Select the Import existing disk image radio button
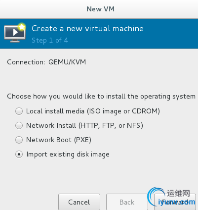Image resolution: width=198 pixels, height=210 pixels. (x=19, y=155)
